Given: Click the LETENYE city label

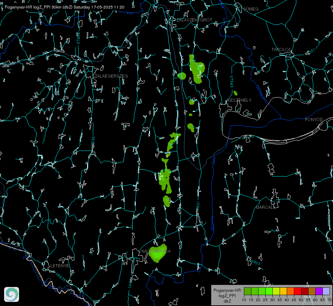Looking at the screenshot, I should point(60,266).
